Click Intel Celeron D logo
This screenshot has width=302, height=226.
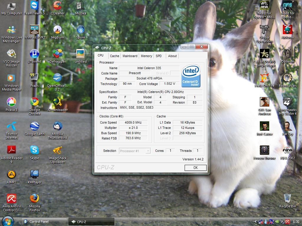coord(191,76)
